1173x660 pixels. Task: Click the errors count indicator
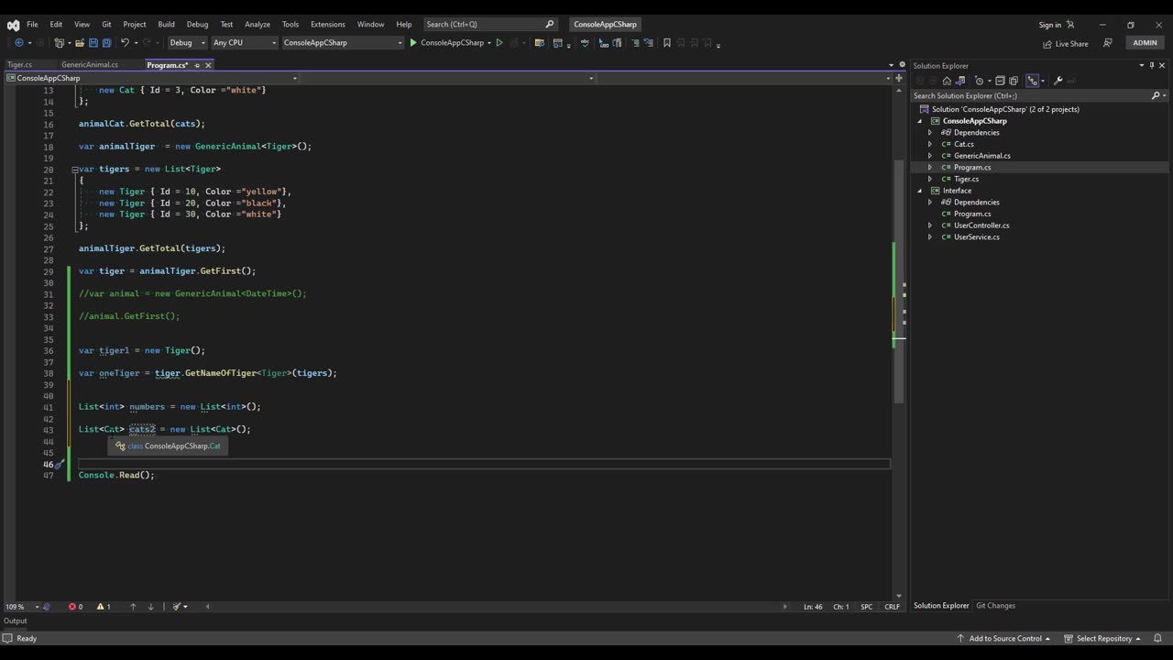(76, 607)
